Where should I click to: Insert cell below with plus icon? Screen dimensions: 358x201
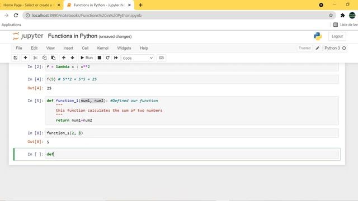click(x=25, y=58)
